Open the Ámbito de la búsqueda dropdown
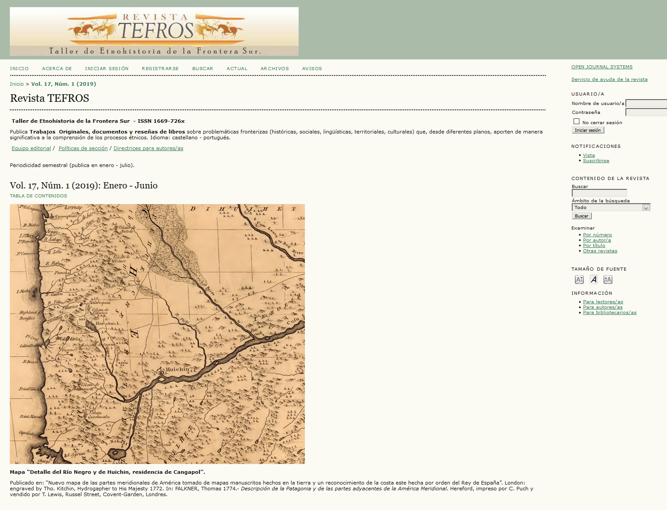 pos(611,207)
